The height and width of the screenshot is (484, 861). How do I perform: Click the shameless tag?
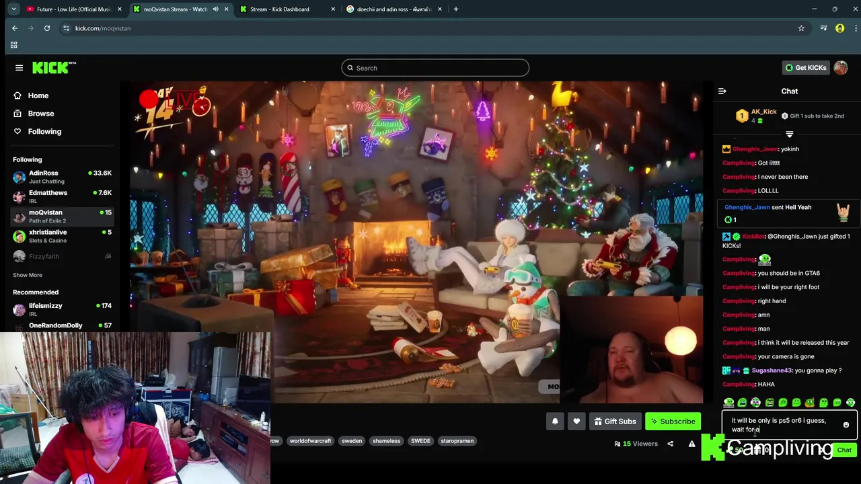click(386, 441)
